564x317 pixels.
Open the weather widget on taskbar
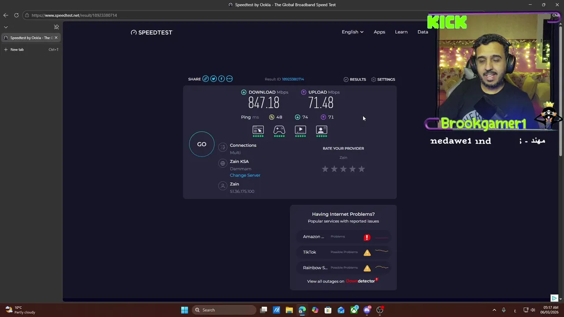click(20, 310)
